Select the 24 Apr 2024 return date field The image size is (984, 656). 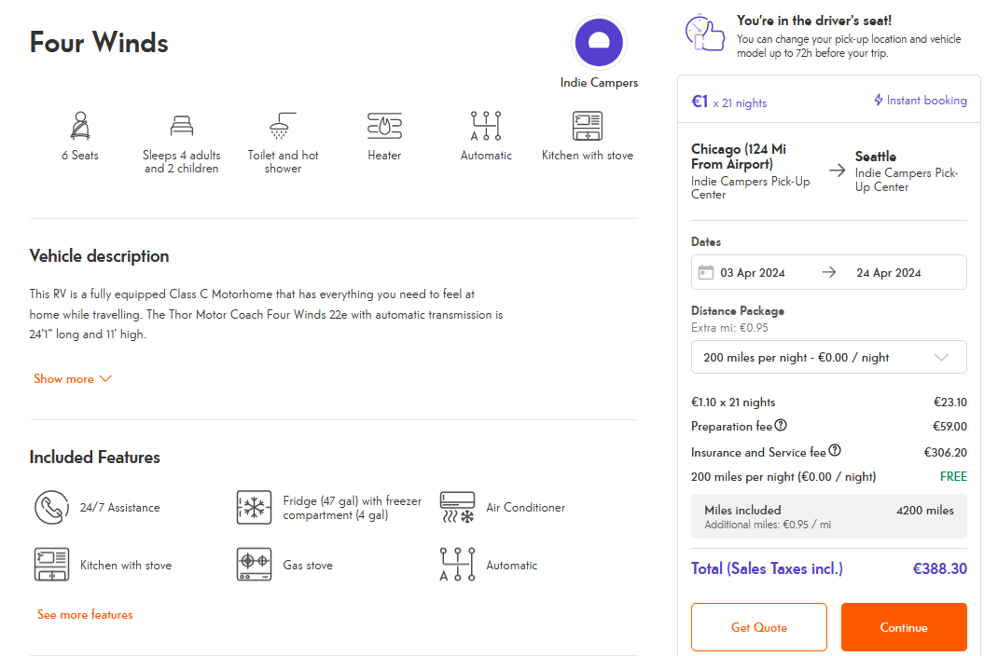pos(888,273)
